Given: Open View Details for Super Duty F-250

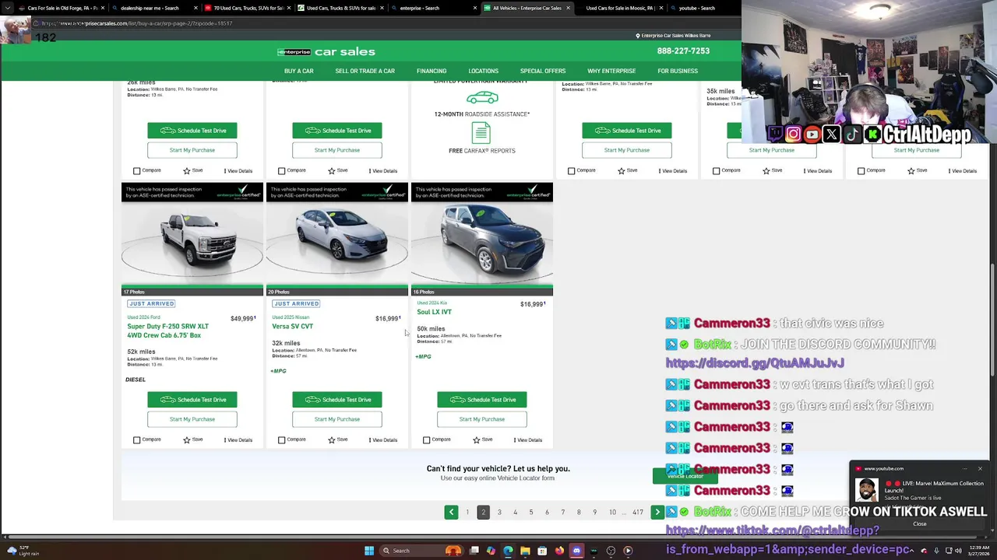Looking at the screenshot, I should click(x=238, y=440).
